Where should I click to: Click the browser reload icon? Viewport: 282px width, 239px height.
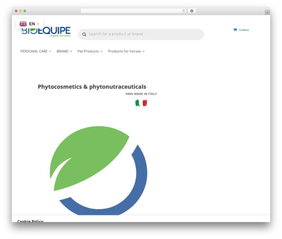tap(183, 11)
